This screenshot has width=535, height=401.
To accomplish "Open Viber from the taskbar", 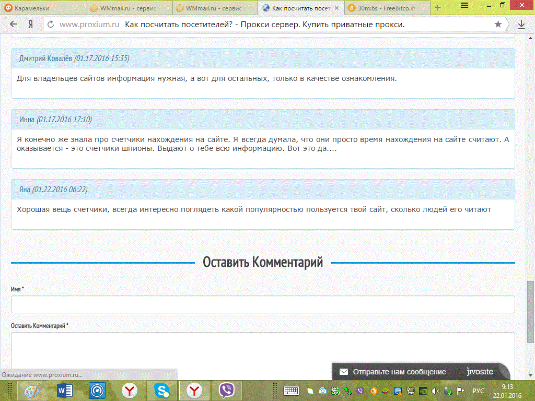I will 227,391.
